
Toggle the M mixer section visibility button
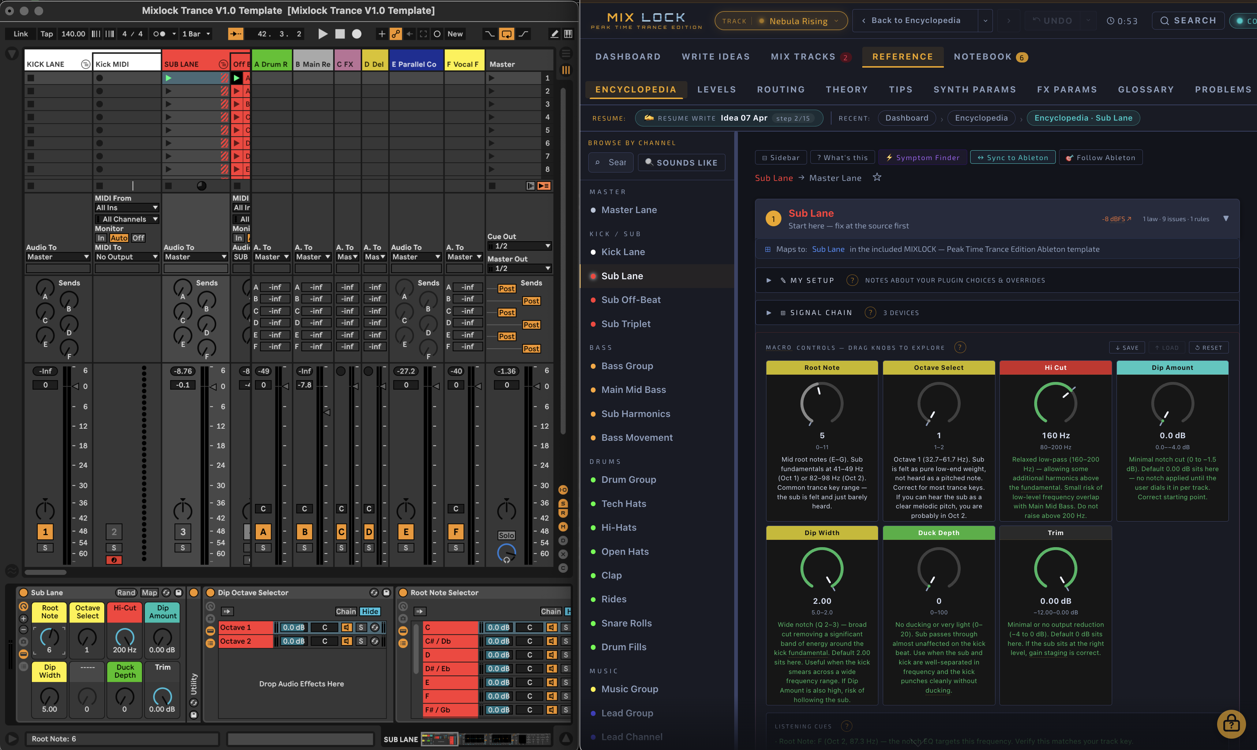(563, 527)
